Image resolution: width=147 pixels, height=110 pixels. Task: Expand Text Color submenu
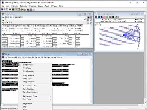(35, 99)
